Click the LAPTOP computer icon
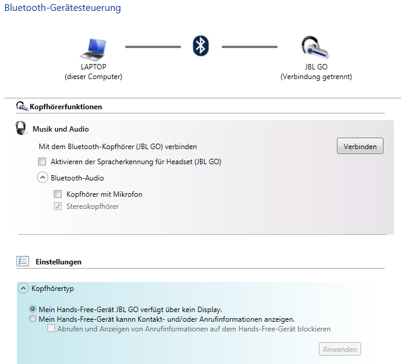This screenshot has height=364, width=401. [93, 49]
